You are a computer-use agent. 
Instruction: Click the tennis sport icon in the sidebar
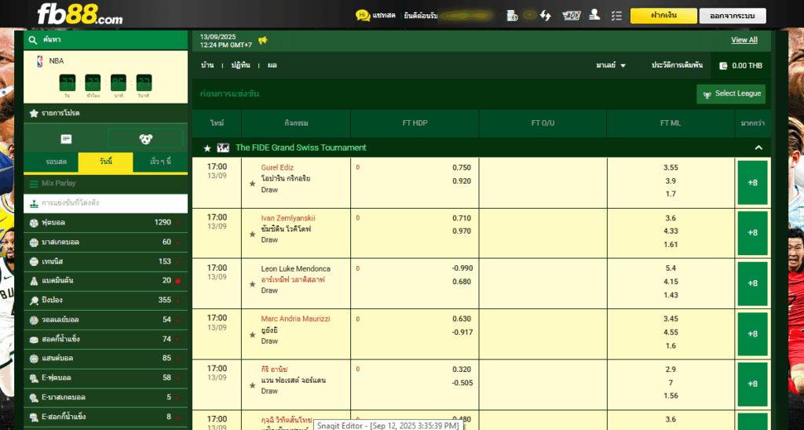[x=34, y=262]
